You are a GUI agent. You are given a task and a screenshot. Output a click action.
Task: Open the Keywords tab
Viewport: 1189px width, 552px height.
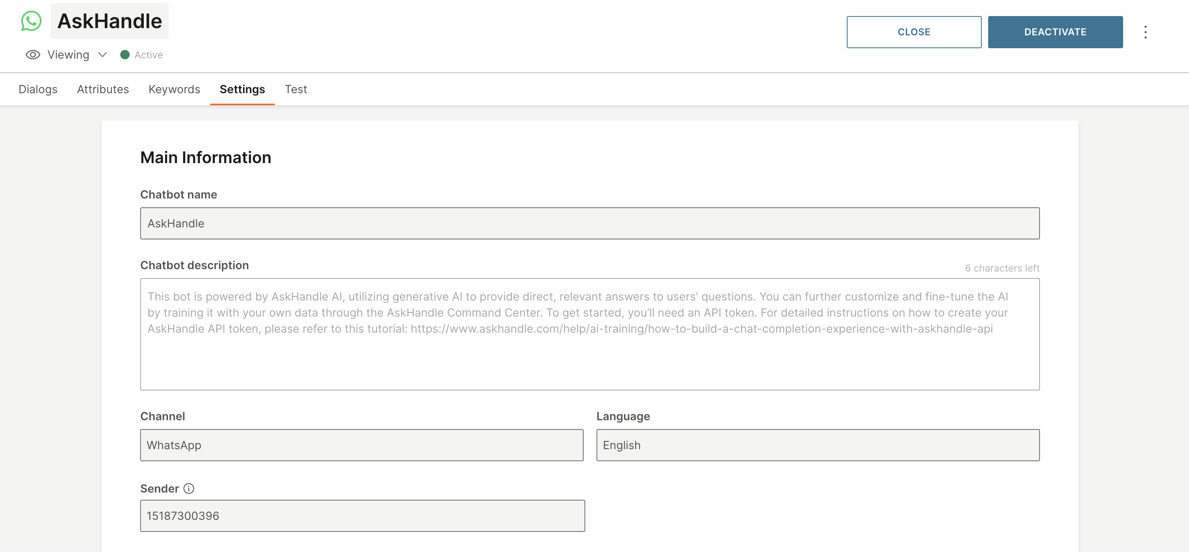tap(174, 89)
